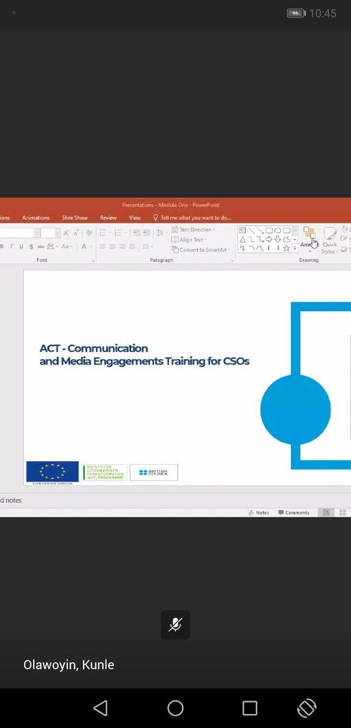Click Increase Font Size icon
Screen dimensions: 351x728
pyautogui.click(x=66, y=233)
